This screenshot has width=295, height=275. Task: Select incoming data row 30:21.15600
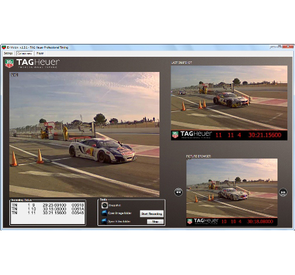pyautogui.click(x=48, y=213)
